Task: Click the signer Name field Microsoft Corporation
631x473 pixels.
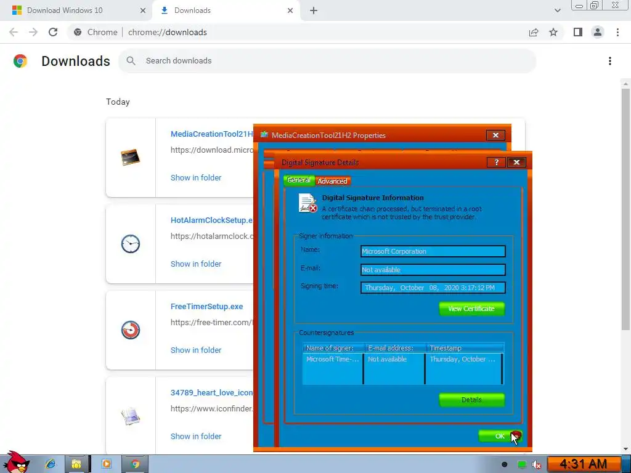Action: pyautogui.click(x=433, y=251)
